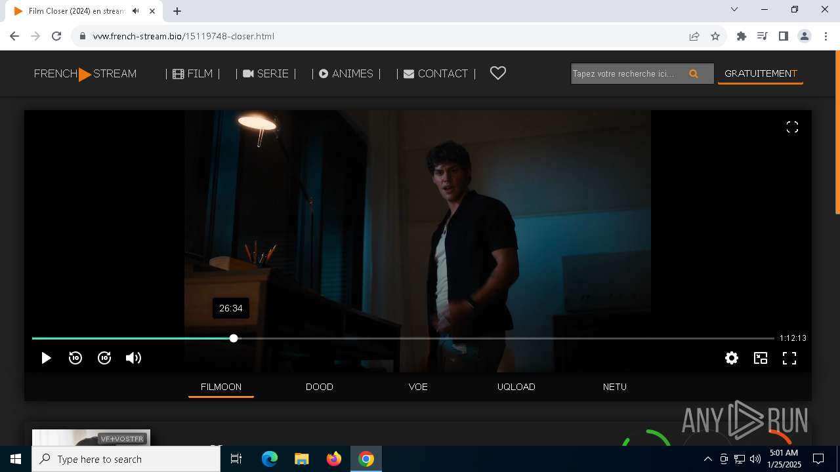Open Chrome profile avatar

click(805, 36)
